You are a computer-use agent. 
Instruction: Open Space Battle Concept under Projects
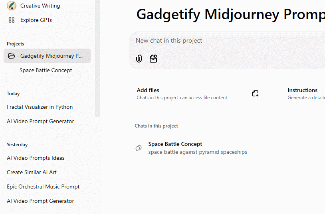46,70
